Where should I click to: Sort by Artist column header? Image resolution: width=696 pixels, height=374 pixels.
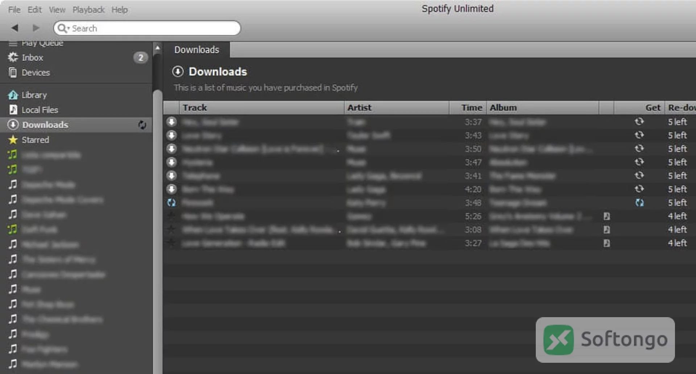[x=397, y=108]
